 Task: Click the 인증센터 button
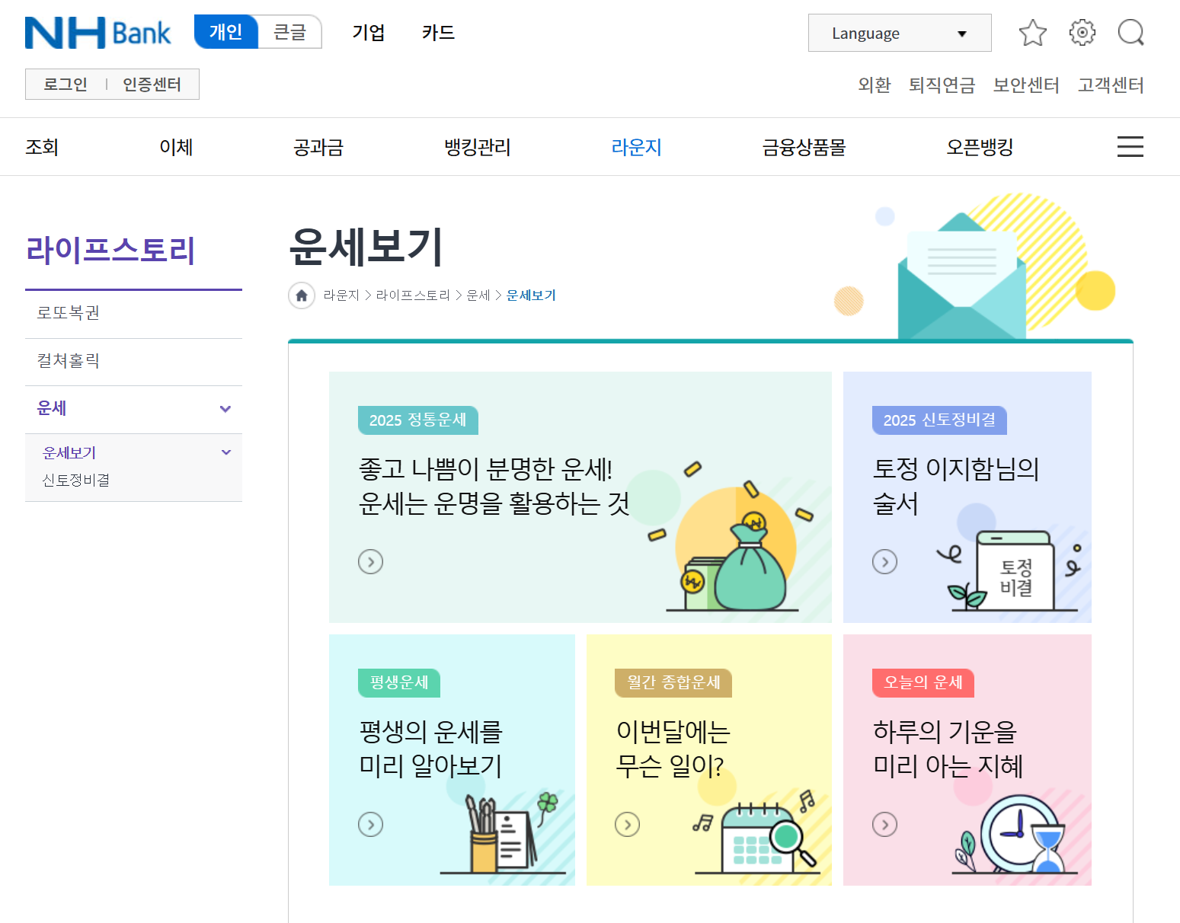[x=152, y=85]
